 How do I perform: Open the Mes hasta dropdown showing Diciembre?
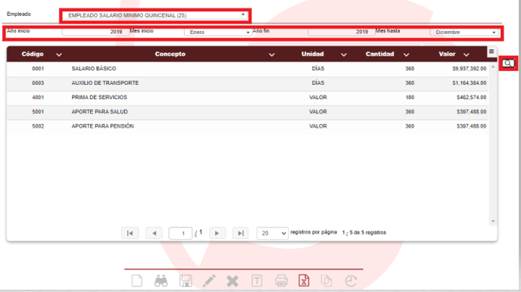pyautogui.click(x=464, y=33)
